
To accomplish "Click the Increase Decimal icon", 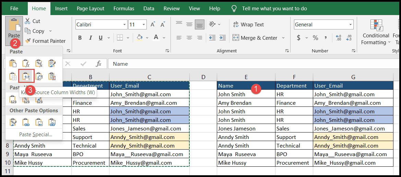I will pos(339,38).
